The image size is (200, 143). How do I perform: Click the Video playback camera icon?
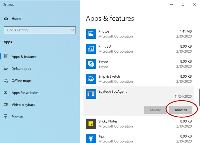[6, 104]
